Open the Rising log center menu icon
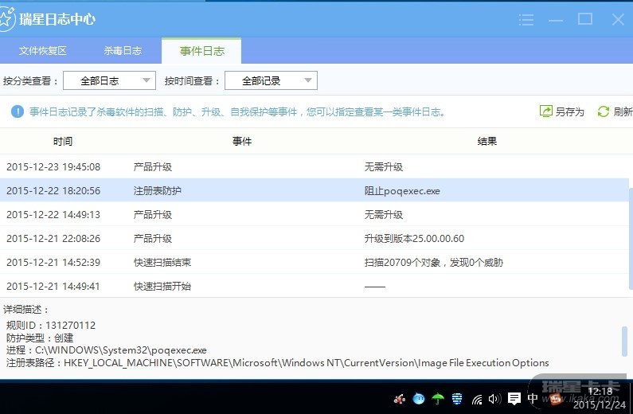This screenshot has height=414, width=633. (526, 19)
